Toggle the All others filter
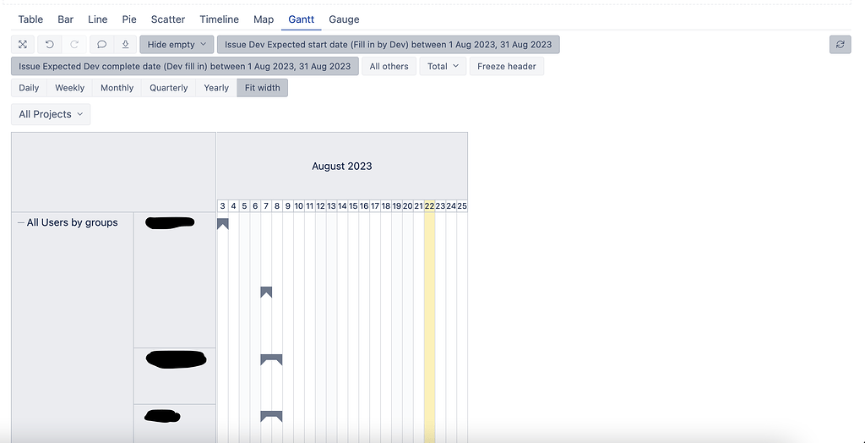Viewport: 865px width, 443px height. point(389,66)
